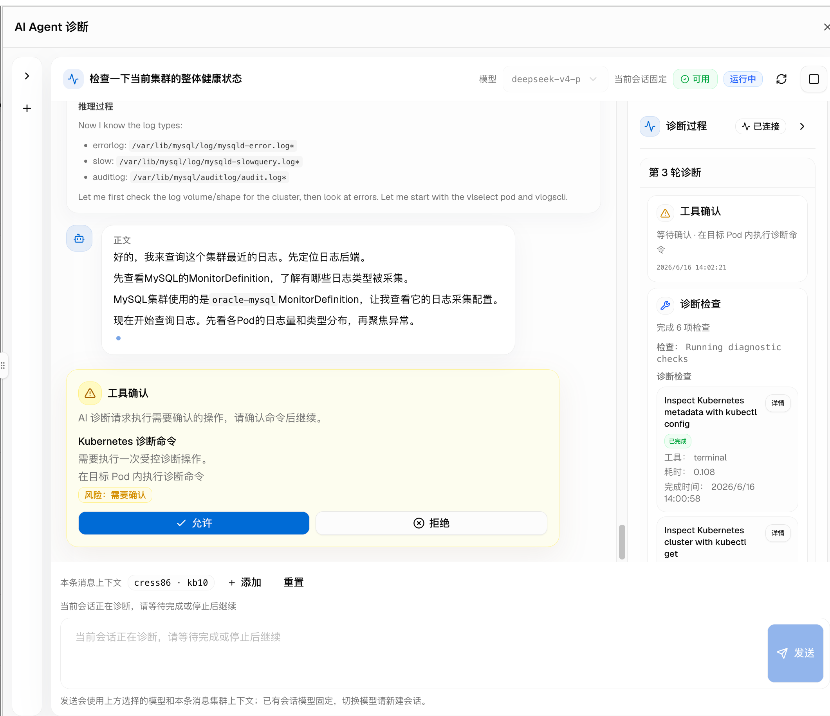This screenshot has height=716, width=830.
Task: Add a context with the 添加 button
Action: 244,582
